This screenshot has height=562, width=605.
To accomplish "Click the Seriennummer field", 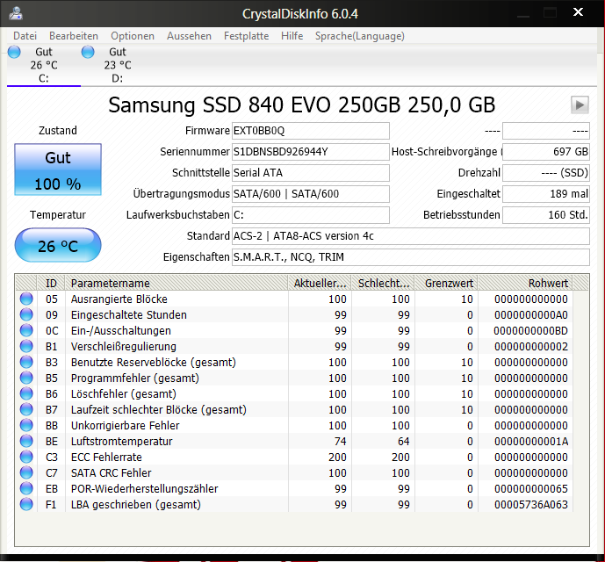I will pyautogui.click(x=311, y=152).
